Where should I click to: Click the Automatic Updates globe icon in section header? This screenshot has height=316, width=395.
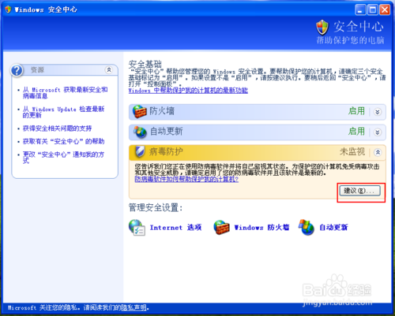pyautogui.click(x=140, y=132)
